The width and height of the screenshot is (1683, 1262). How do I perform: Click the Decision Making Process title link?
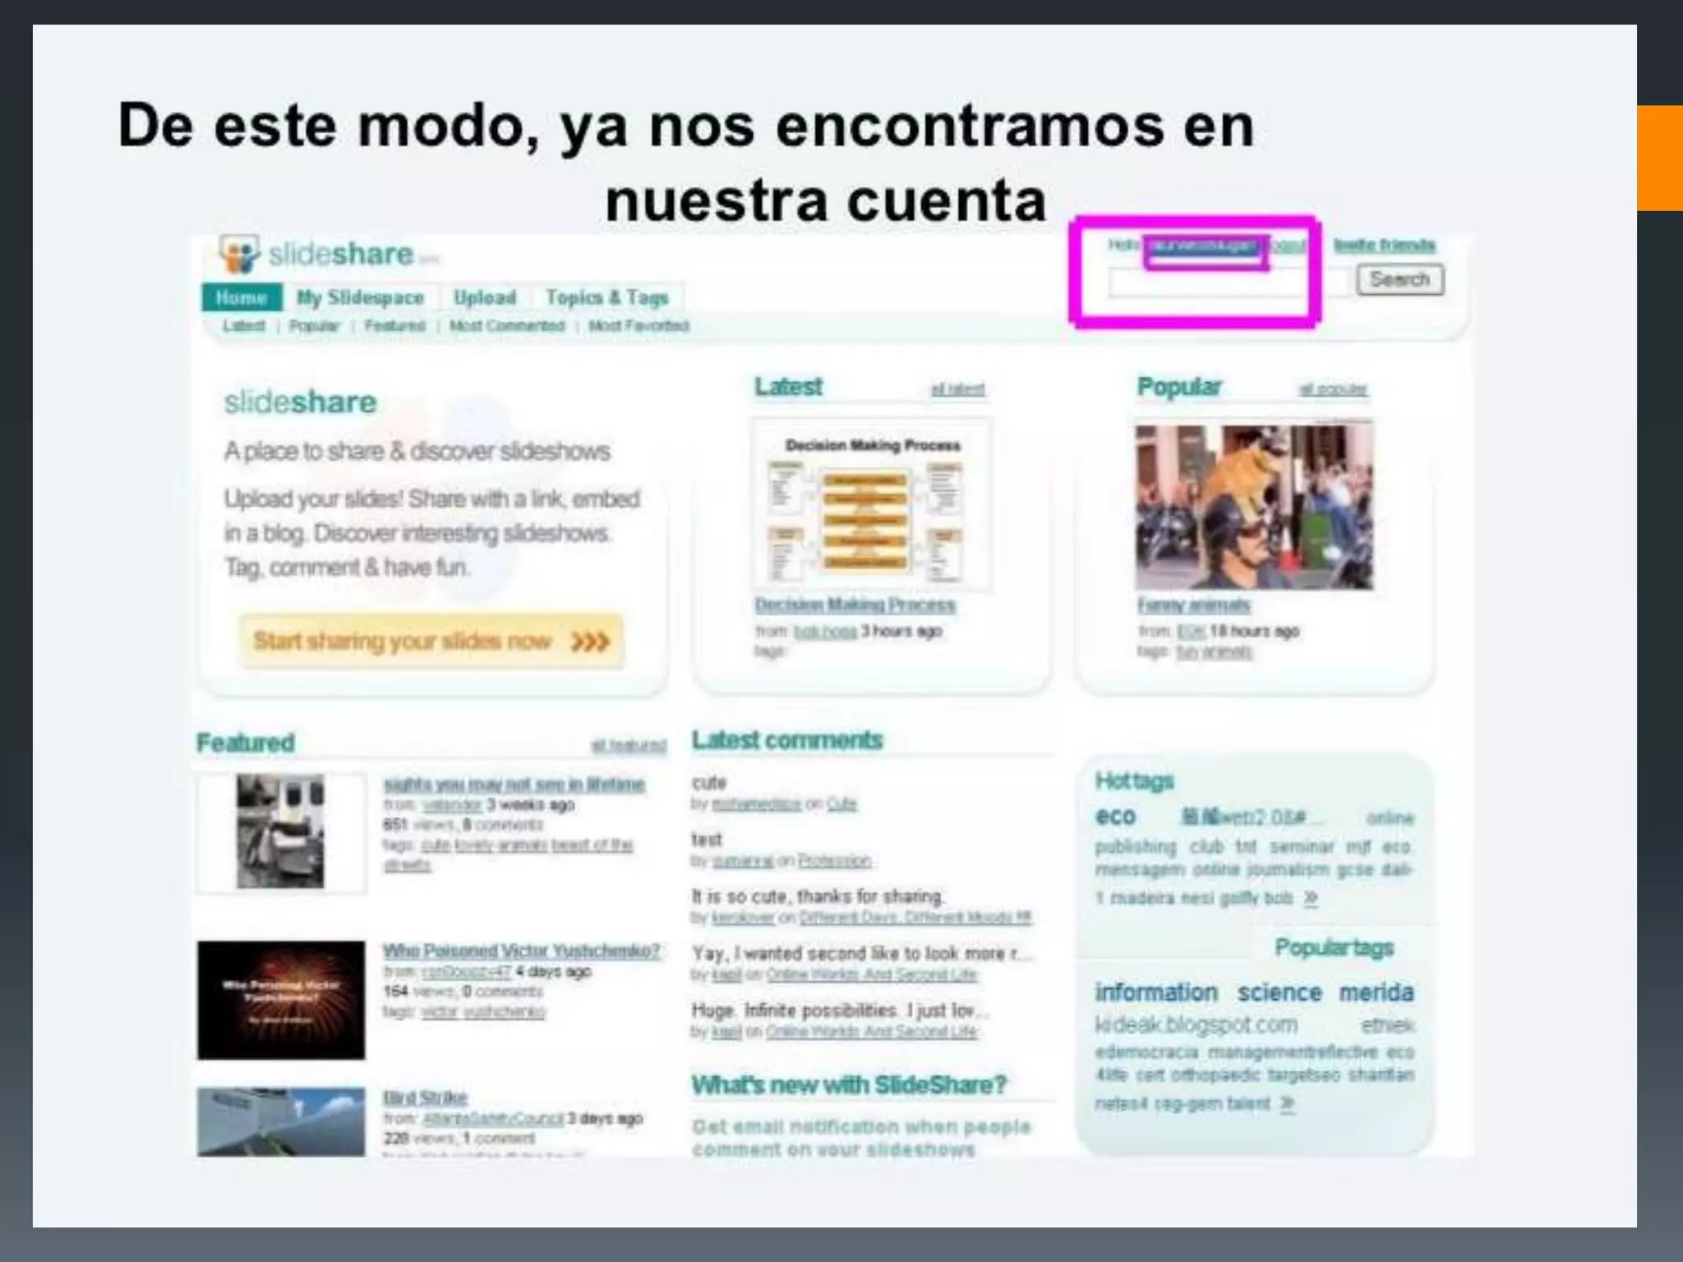coord(855,606)
